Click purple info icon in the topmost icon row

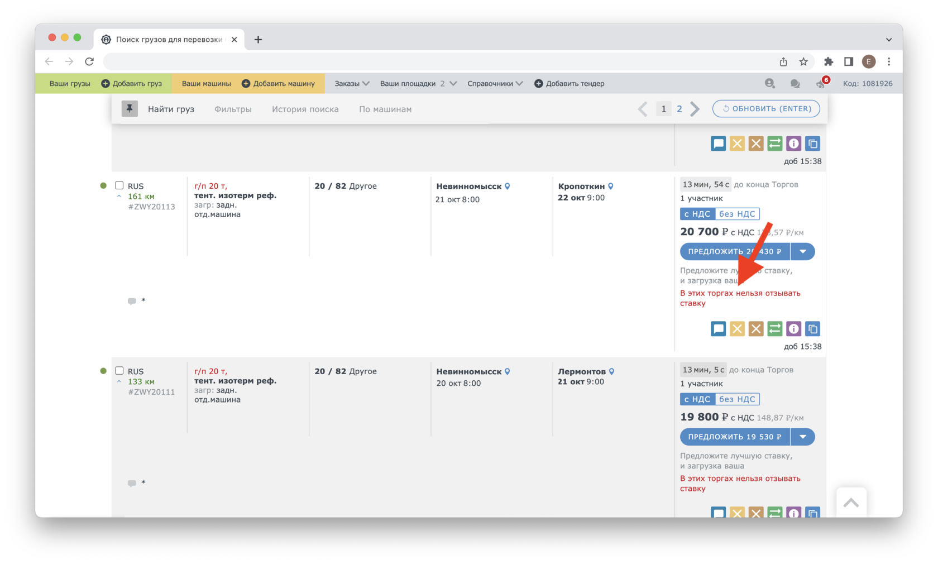794,144
